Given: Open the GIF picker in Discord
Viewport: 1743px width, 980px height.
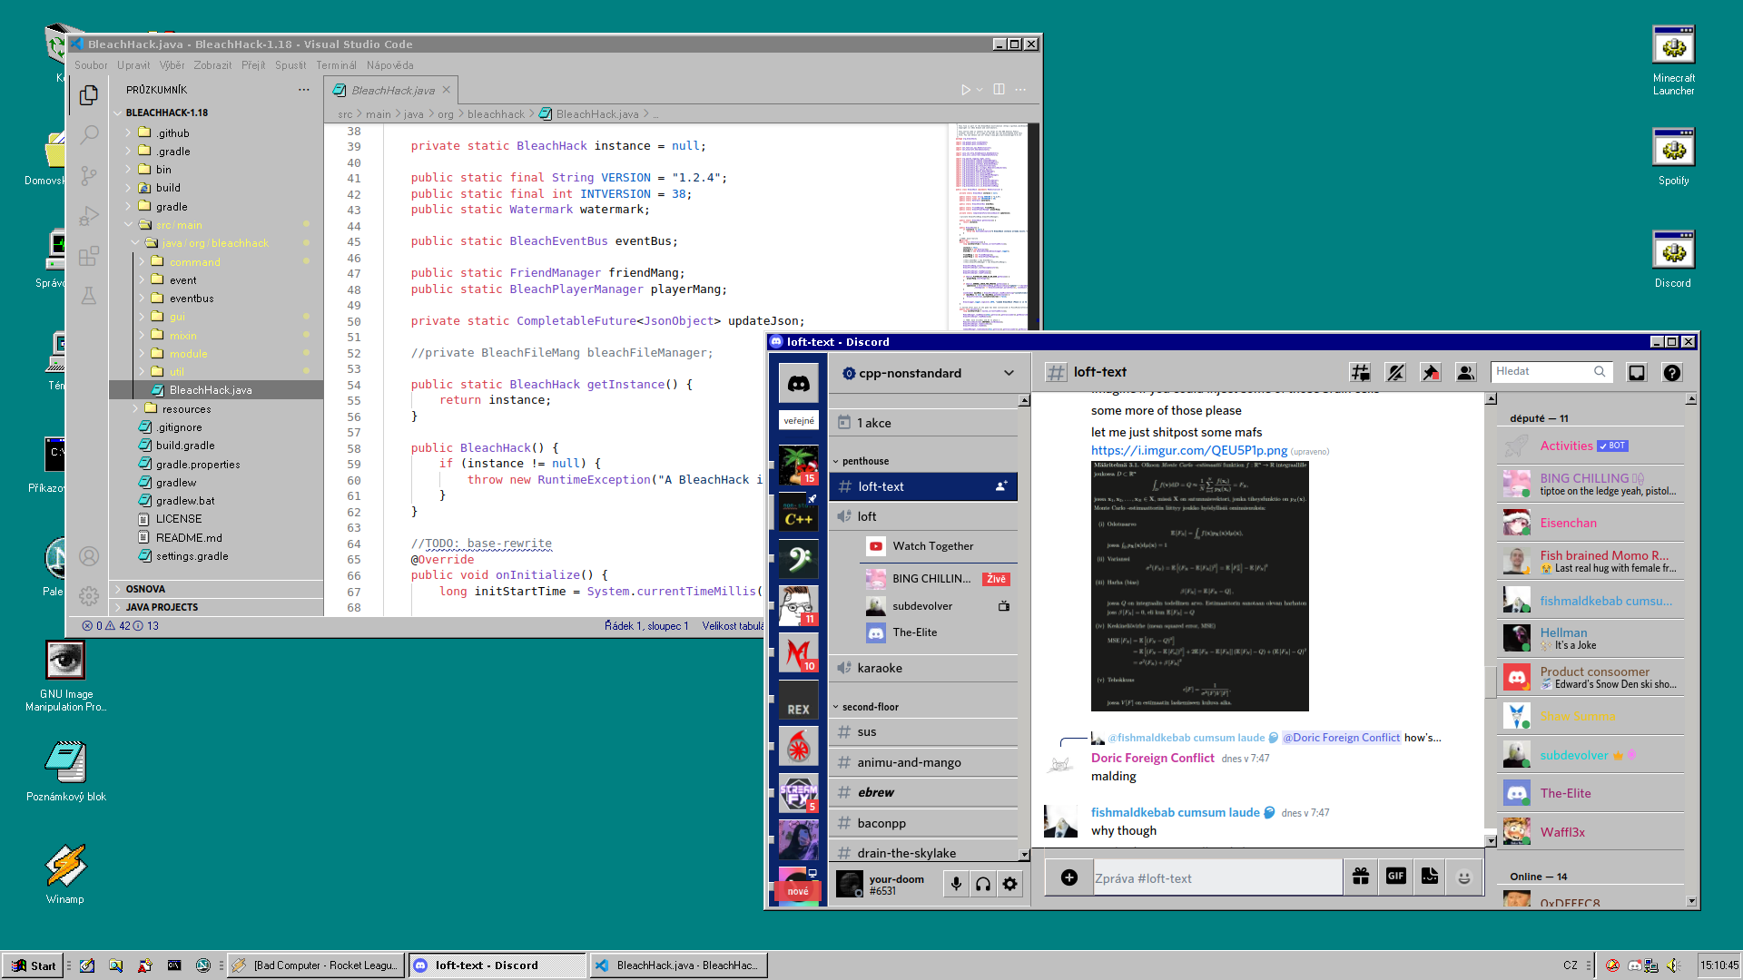Looking at the screenshot, I should click(1395, 877).
